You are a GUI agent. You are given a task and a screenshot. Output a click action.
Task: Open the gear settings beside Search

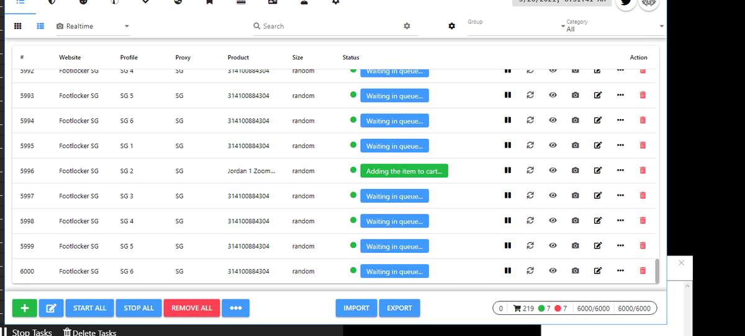407,26
